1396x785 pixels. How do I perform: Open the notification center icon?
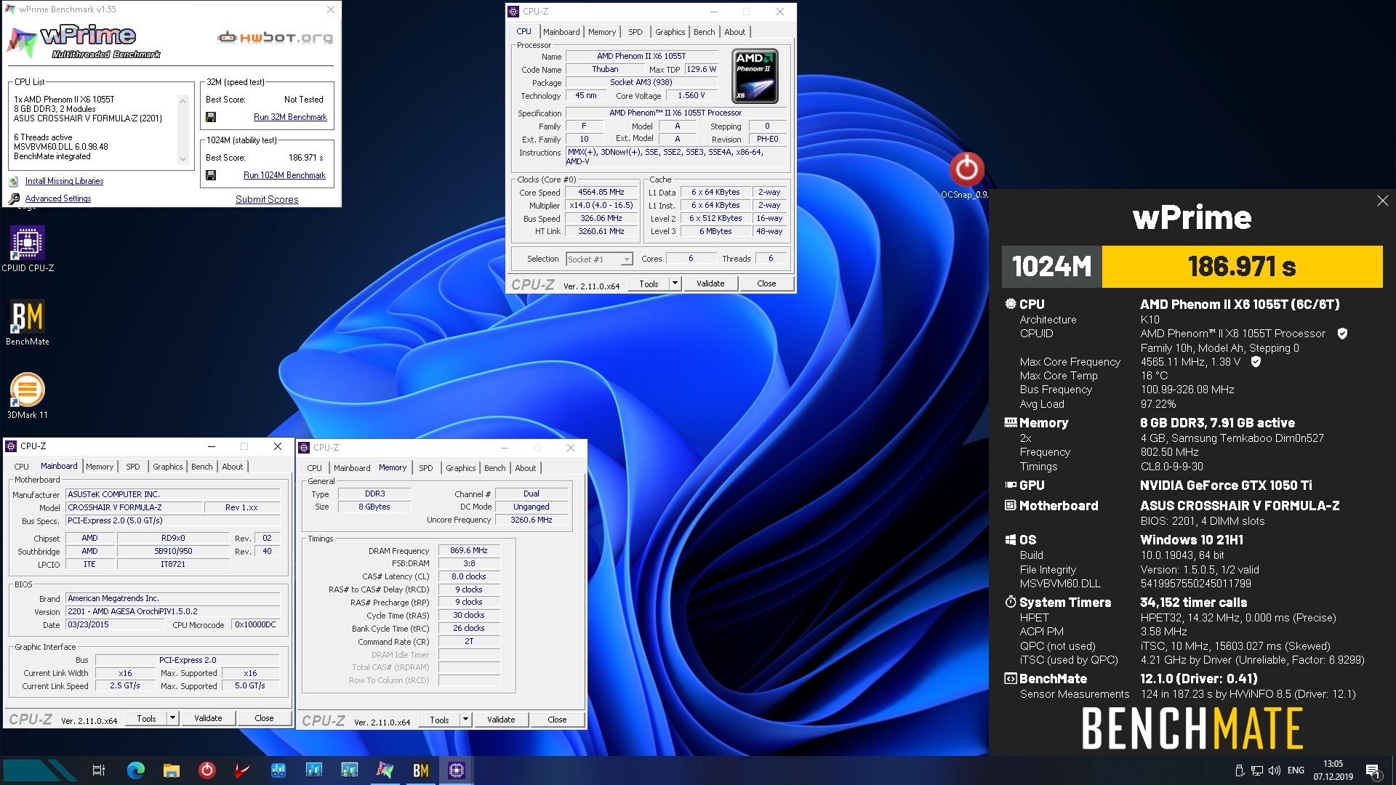(x=1372, y=770)
